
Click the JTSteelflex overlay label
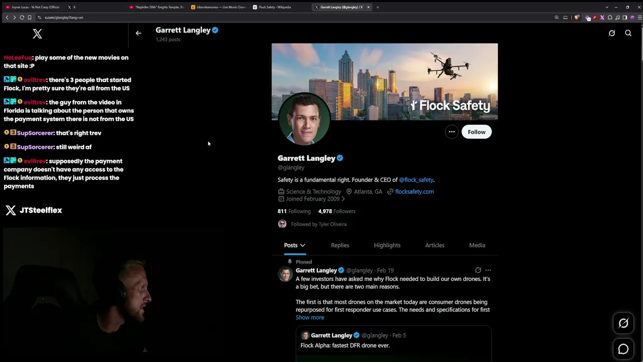41,210
